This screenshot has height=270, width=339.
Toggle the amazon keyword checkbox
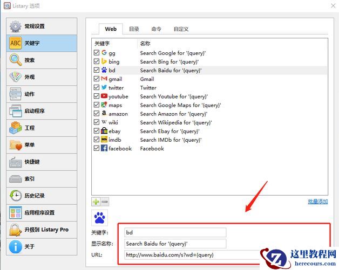pos(97,114)
